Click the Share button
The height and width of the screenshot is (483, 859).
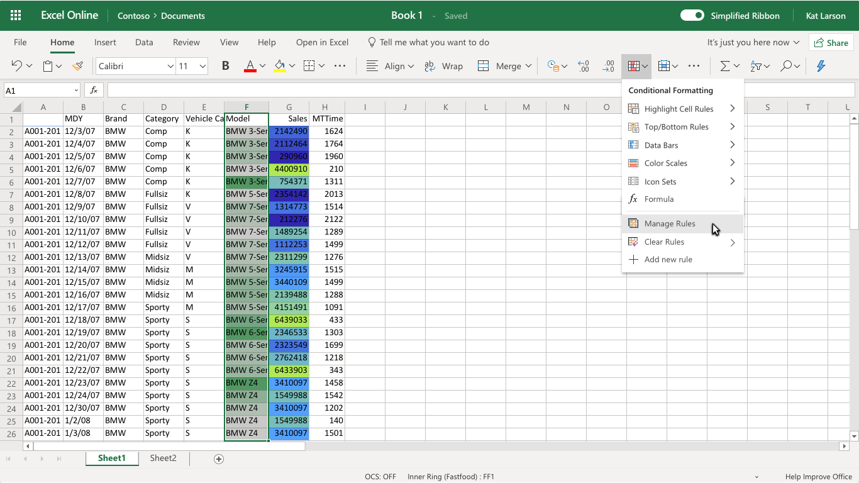[831, 43]
